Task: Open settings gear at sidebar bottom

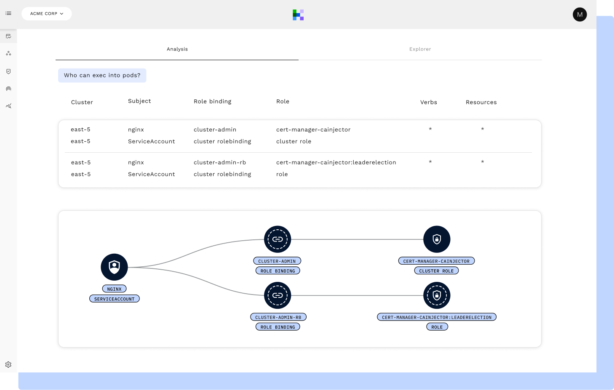Action: (x=8, y=365)
